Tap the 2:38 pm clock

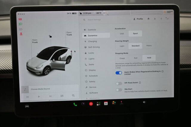tap(87, 13)
